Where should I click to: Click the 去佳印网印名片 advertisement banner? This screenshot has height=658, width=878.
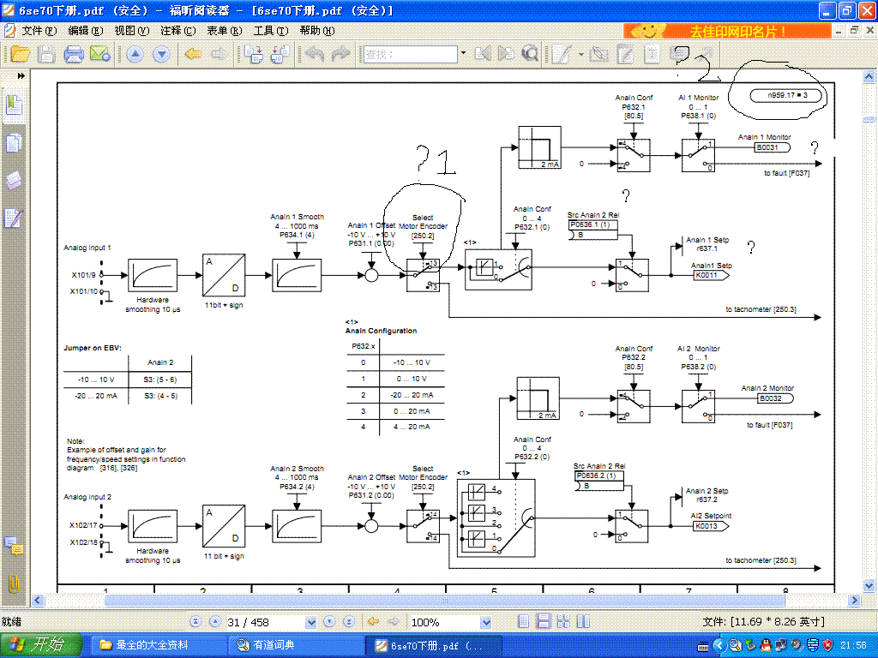pos(727,32)
